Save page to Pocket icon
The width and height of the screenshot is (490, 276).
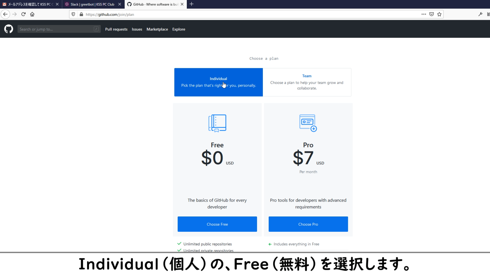pos(432,14)
